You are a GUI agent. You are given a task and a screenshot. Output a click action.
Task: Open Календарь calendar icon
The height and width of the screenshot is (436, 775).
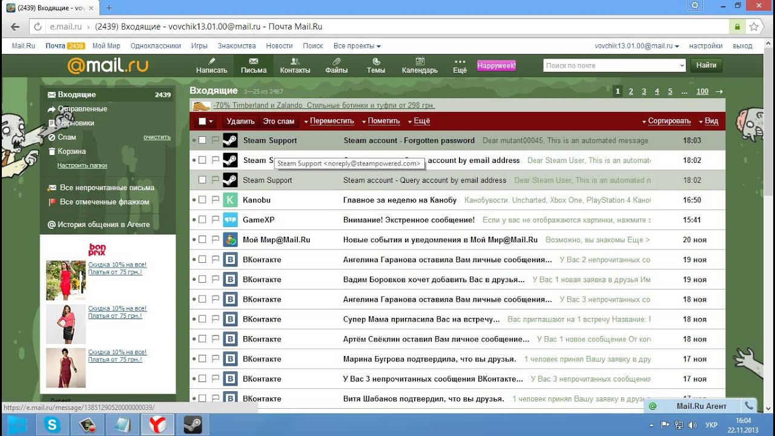coord(420,61)
